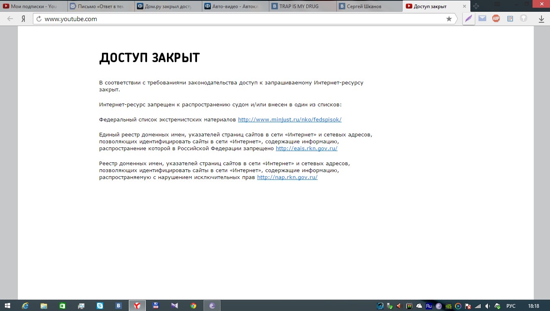This screenshot has width=550, height=311.
Task: Open Skype from the taskbar
Action: click(x=100, y=306)
